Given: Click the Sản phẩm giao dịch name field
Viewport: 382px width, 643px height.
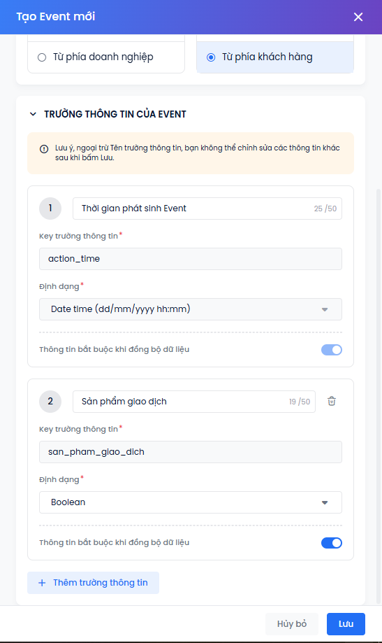Looking at the screenshot, I should (x=194, y=402).
